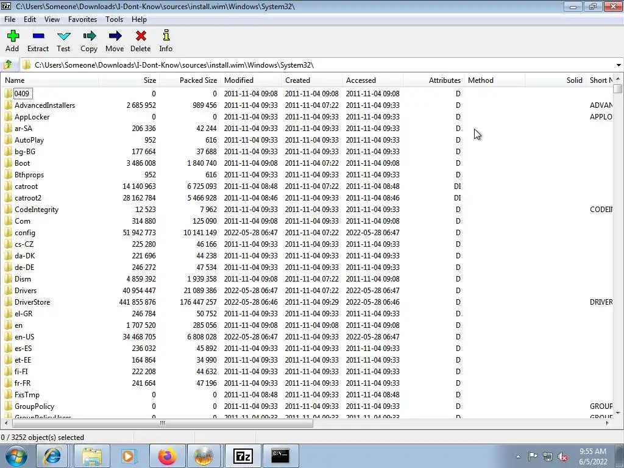Select the config folder icon

click(8, 232)
